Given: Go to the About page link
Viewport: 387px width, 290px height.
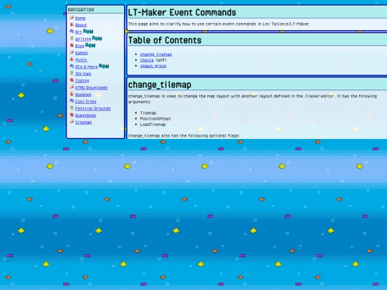Looking at the screenshot, I should coord(81,25).
